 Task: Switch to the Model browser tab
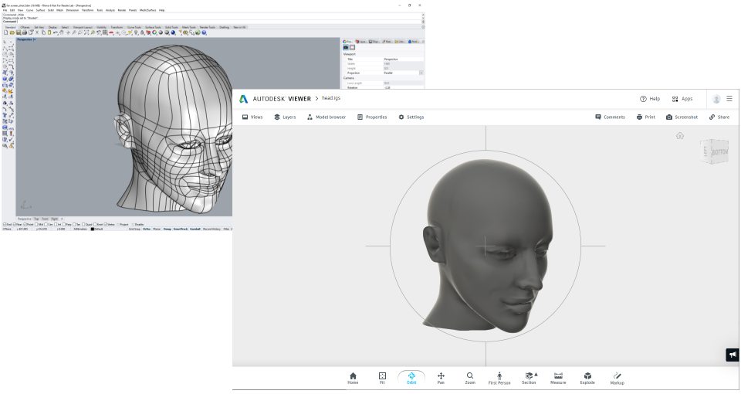327,117
